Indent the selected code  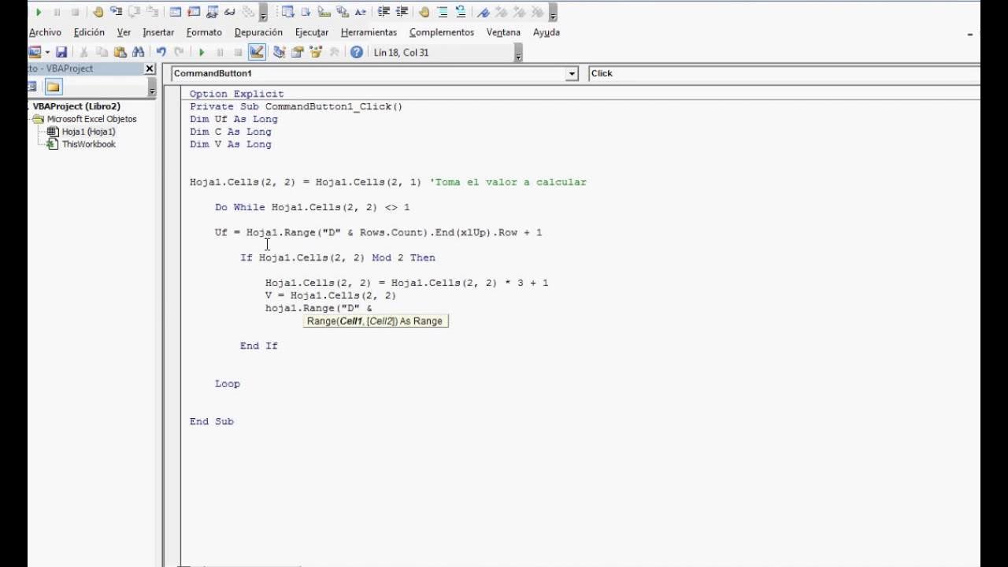tap(384, 12)
